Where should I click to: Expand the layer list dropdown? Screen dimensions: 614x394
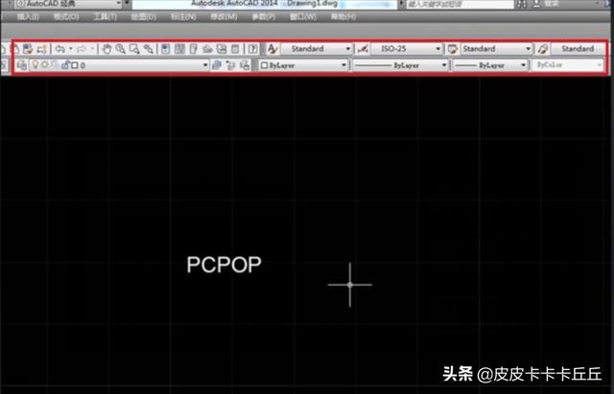(x=205, y=65)
